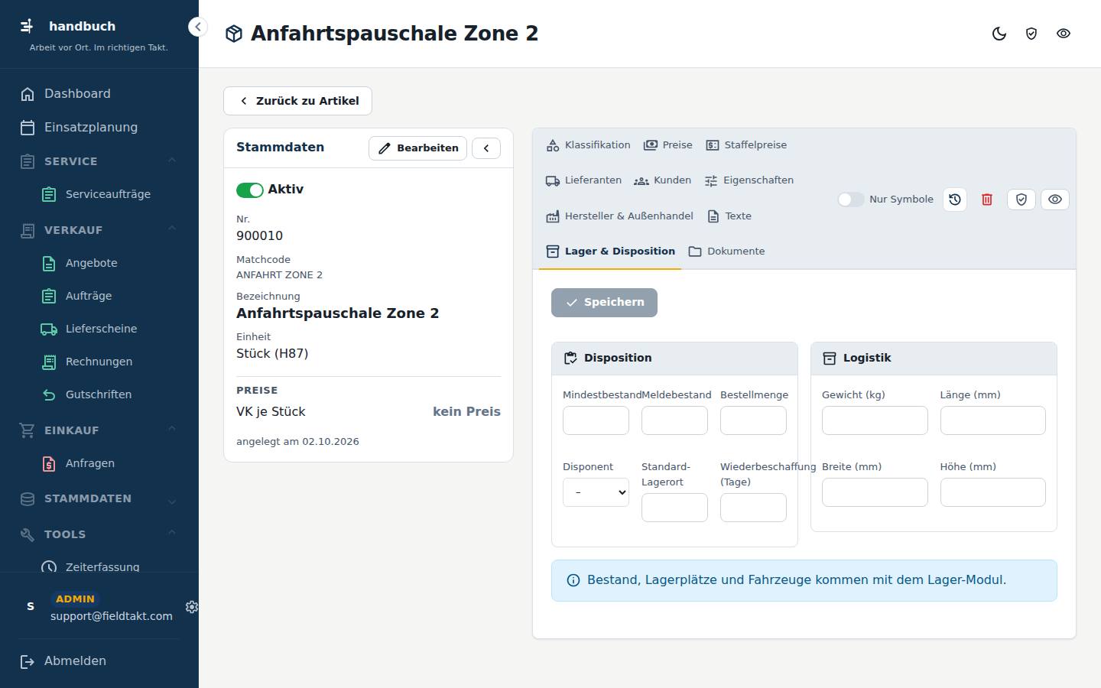The width and height of the screenshot is (1101, 688).
Task: Collapse the TOOLS sidebar section
Action: (99, 534)
